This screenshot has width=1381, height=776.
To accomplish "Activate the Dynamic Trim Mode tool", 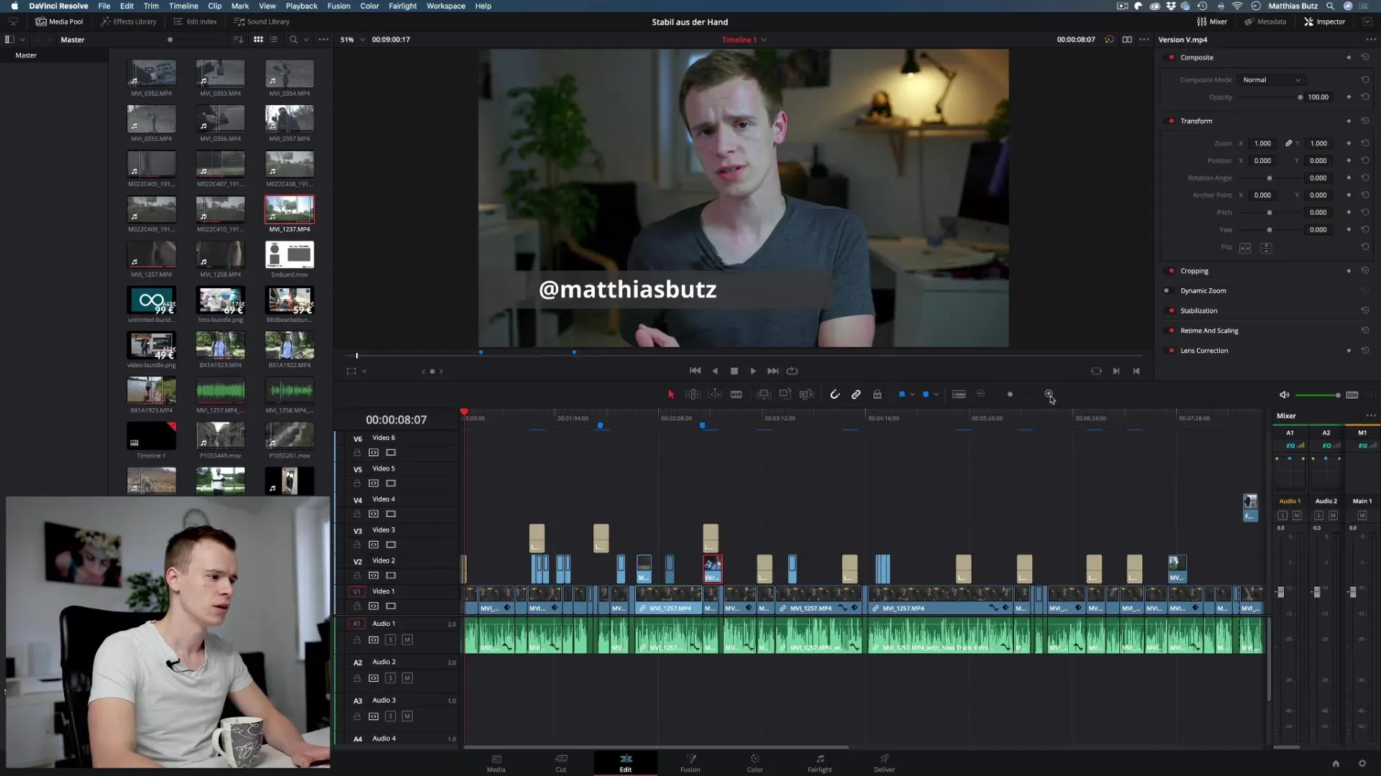I will [x=715, y=394].
